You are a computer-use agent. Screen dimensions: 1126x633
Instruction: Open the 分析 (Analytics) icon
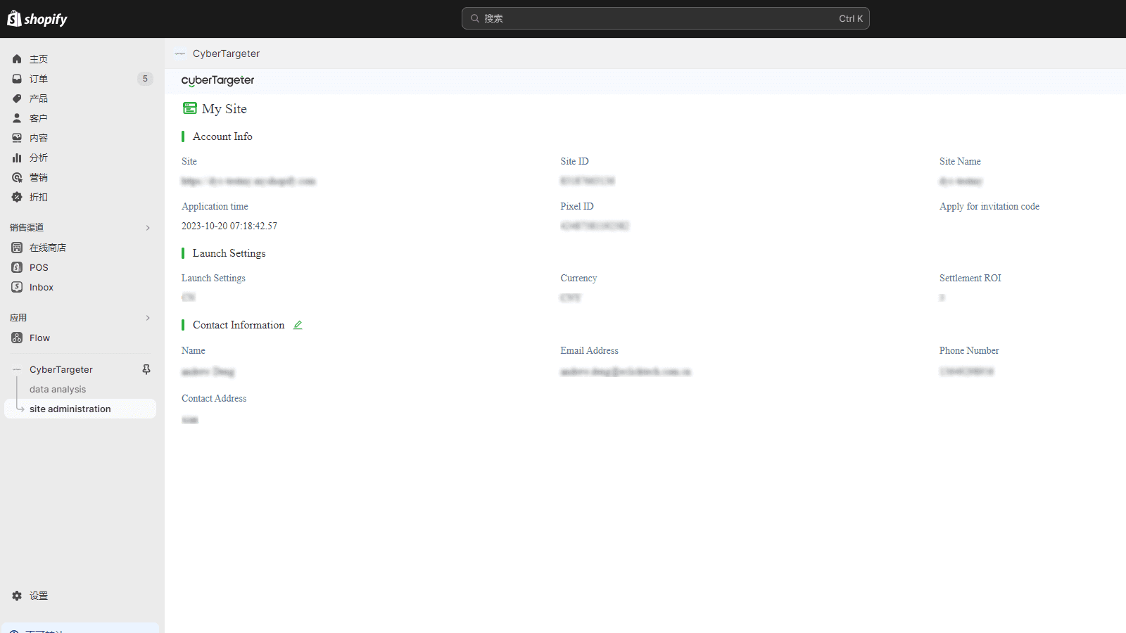coord(17,158)
